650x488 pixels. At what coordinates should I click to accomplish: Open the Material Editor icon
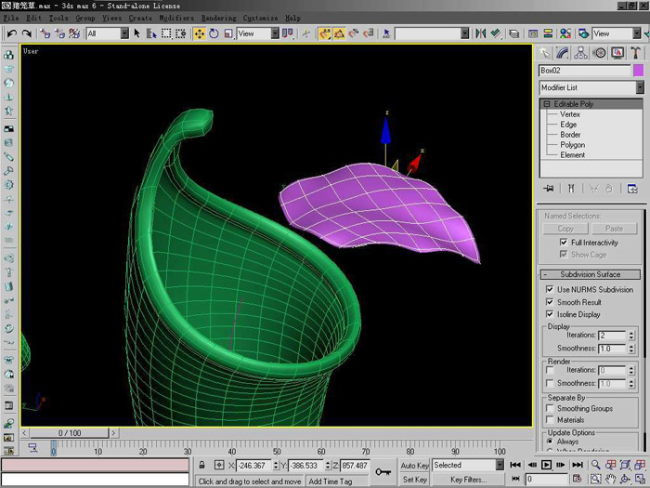565,33
